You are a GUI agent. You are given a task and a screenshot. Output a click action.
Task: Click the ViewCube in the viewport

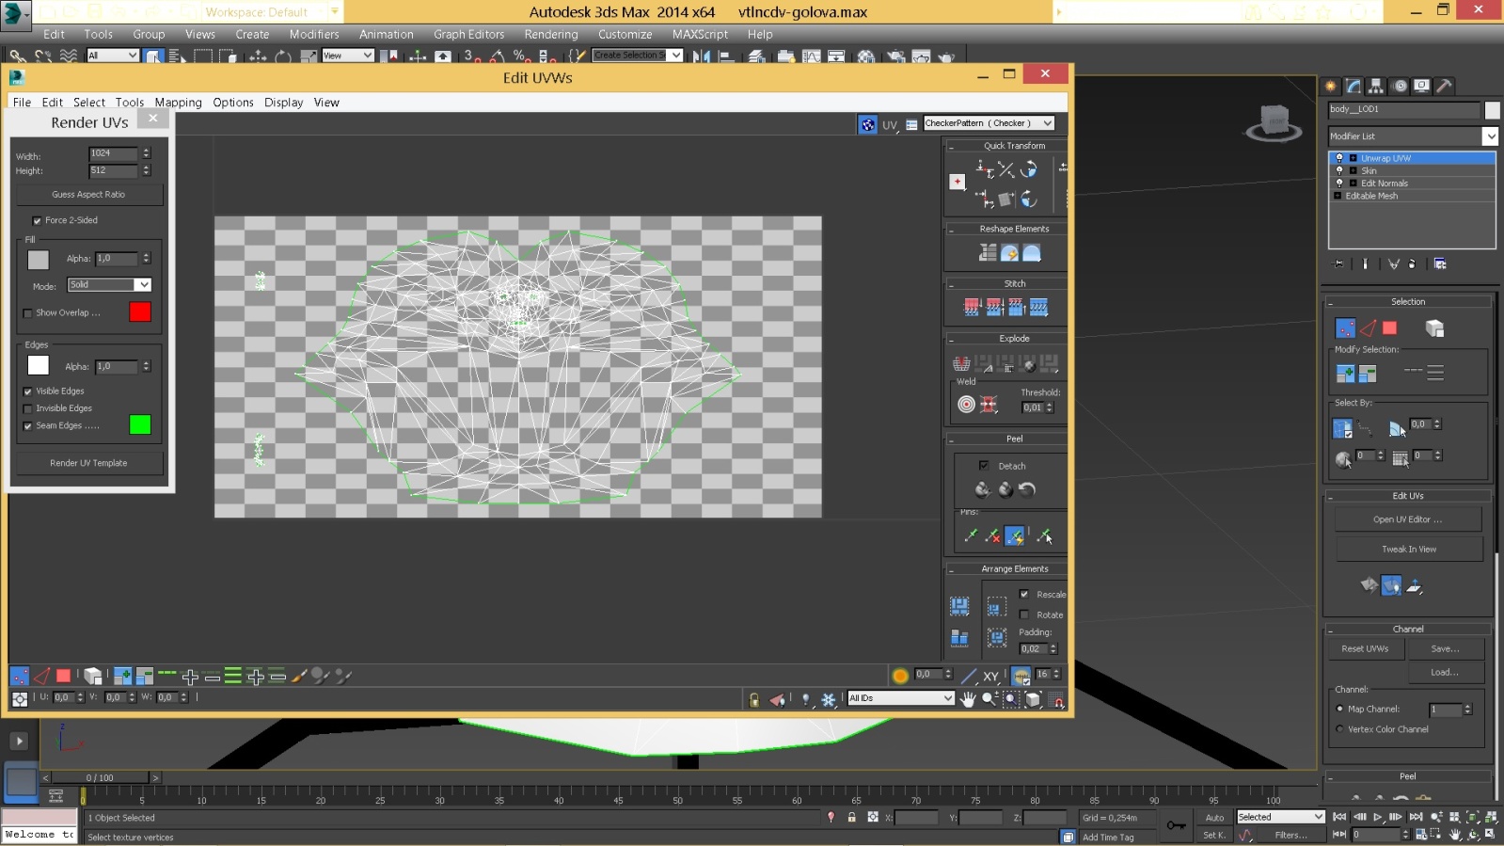[x=1274, y=121]
